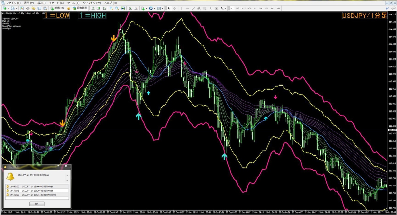Select the H1 timeframe
The height and width of the screenshot is (215, 397).
point(255,8)
